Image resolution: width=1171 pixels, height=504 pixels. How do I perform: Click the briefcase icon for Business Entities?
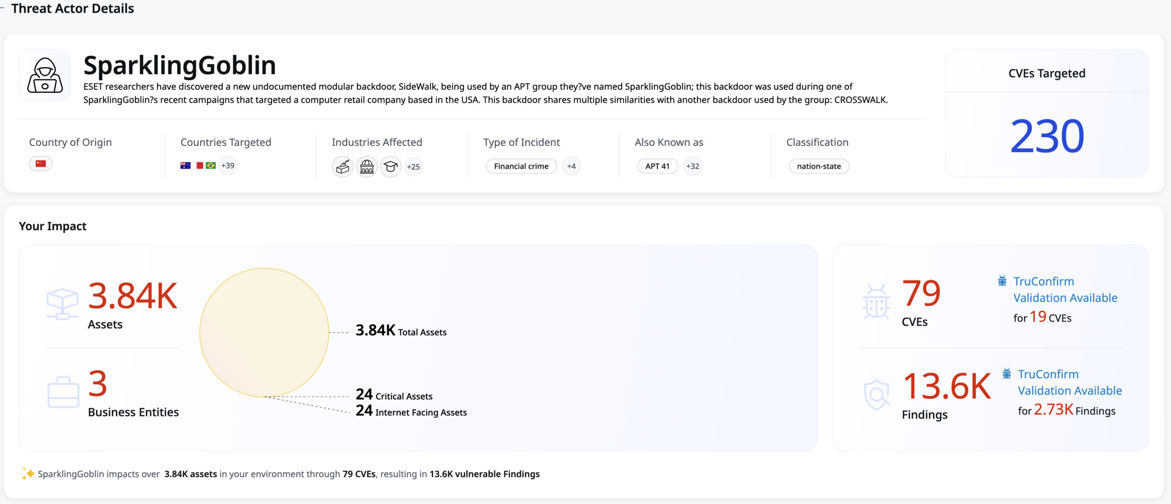tap(63, 392)
